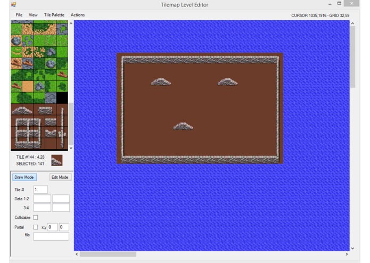Switch to Edit Mode

click(60, 177)
